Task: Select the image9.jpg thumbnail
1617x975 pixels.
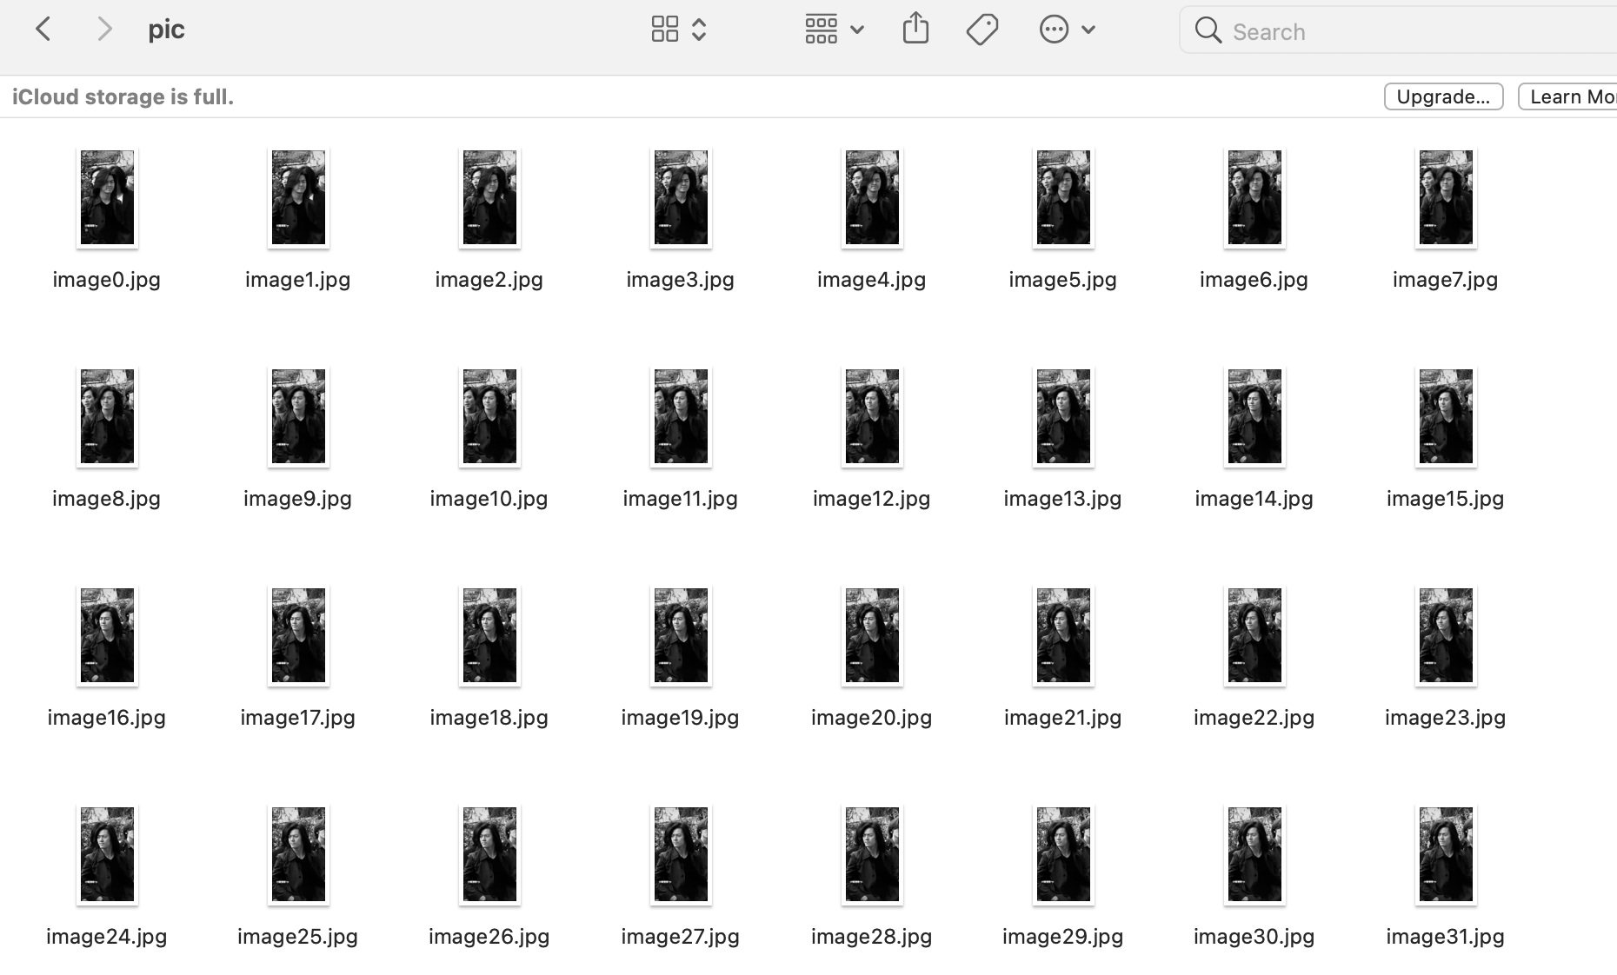Action: pos(298,416)
